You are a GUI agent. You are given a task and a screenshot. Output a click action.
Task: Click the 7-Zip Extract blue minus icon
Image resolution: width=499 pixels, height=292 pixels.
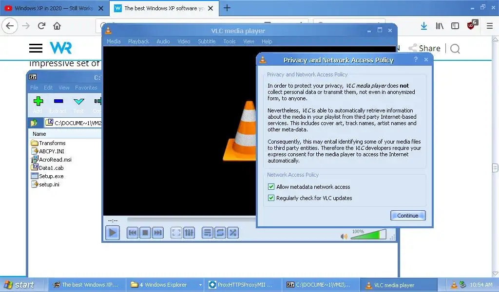pyautogui.click(x=58, y=101)
